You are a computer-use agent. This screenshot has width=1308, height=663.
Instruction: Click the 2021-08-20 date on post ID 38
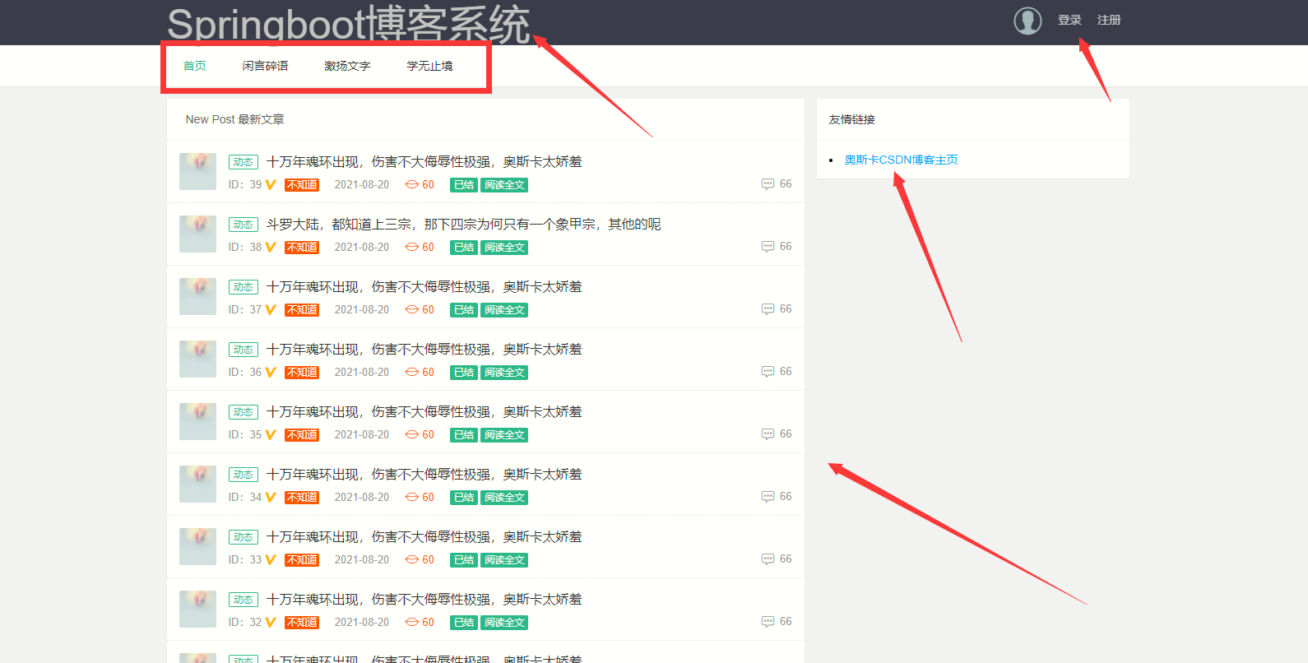362,247
